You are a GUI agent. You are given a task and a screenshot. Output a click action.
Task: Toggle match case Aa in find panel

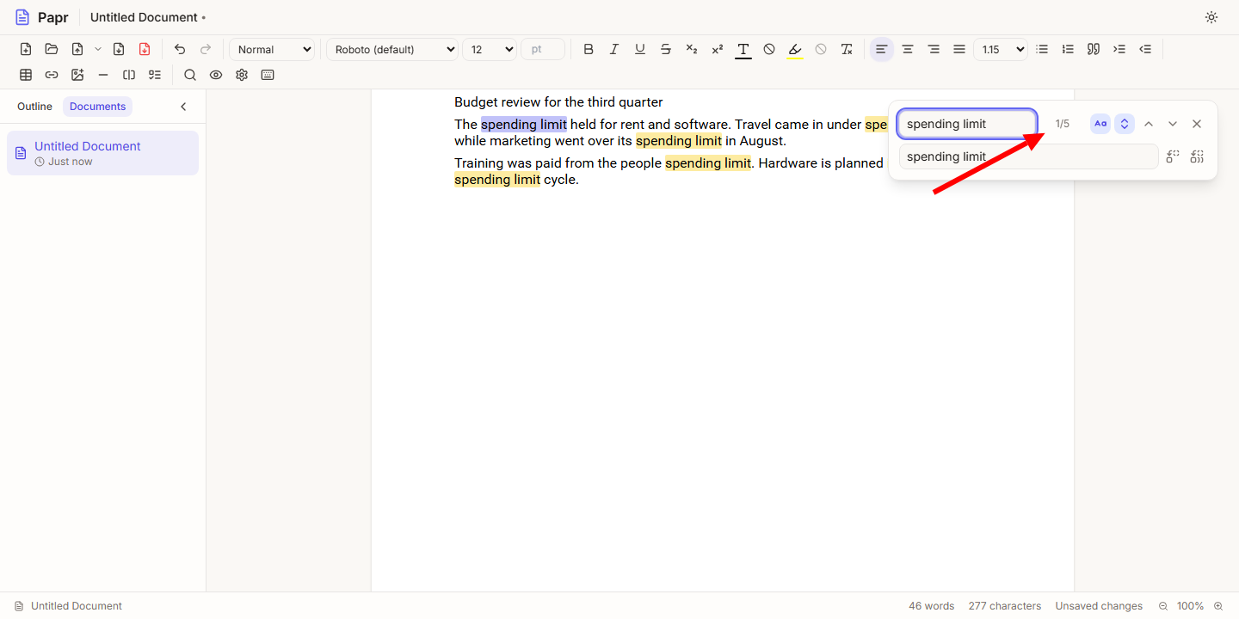point(1100,124)
